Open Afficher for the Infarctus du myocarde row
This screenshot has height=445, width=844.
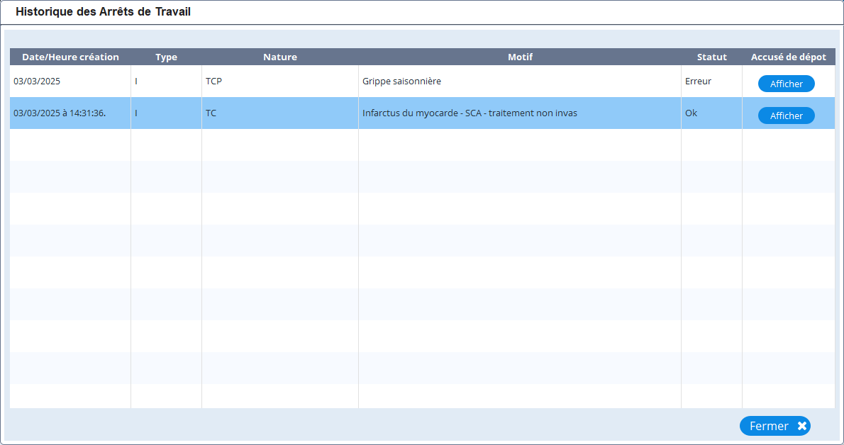point(786,116)
